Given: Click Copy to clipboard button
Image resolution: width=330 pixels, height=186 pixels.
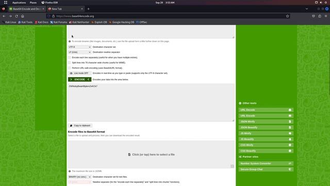Looking at the screenshot, I should tap(80, 126).
